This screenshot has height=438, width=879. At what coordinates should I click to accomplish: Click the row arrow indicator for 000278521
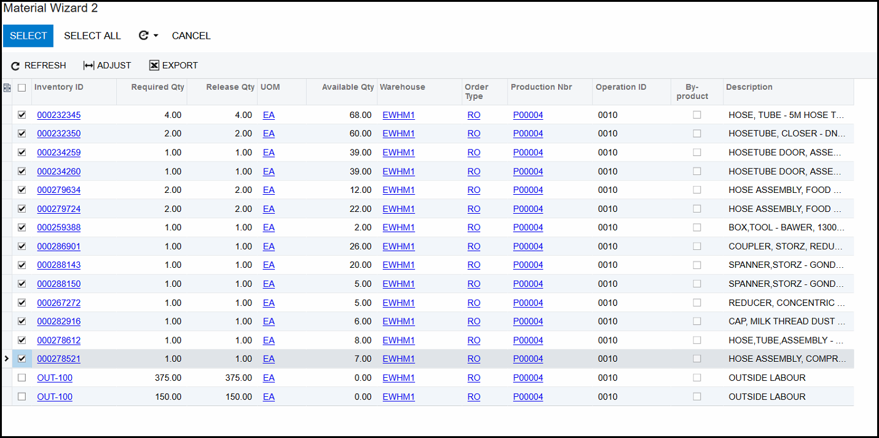[7, 359]
